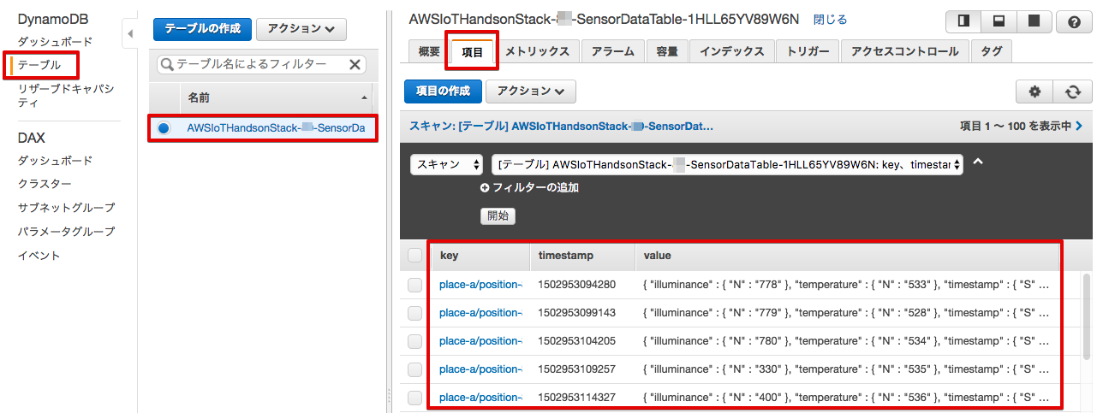1097x413 pixels.
Task: Open the gear settings for items
Action: [x=1034, y=91]
